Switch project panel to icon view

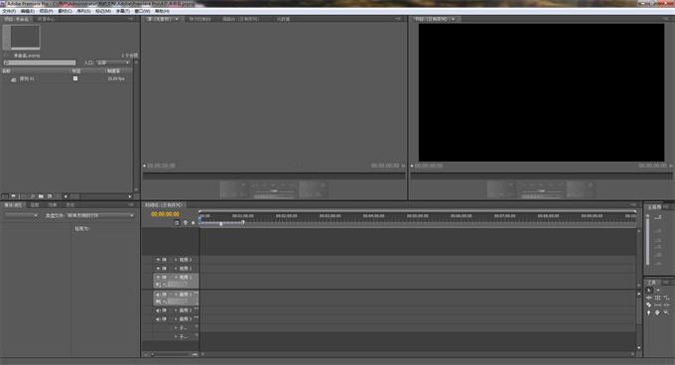pyautogui.click(x=13, y=196)
